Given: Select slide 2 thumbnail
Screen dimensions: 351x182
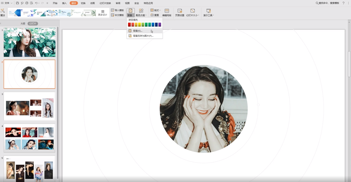Looking at the screenshot, I should pyautogui.click(x=29, y=74).
